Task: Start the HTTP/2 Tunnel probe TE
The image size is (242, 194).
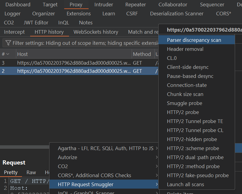Action: point(195,121)
